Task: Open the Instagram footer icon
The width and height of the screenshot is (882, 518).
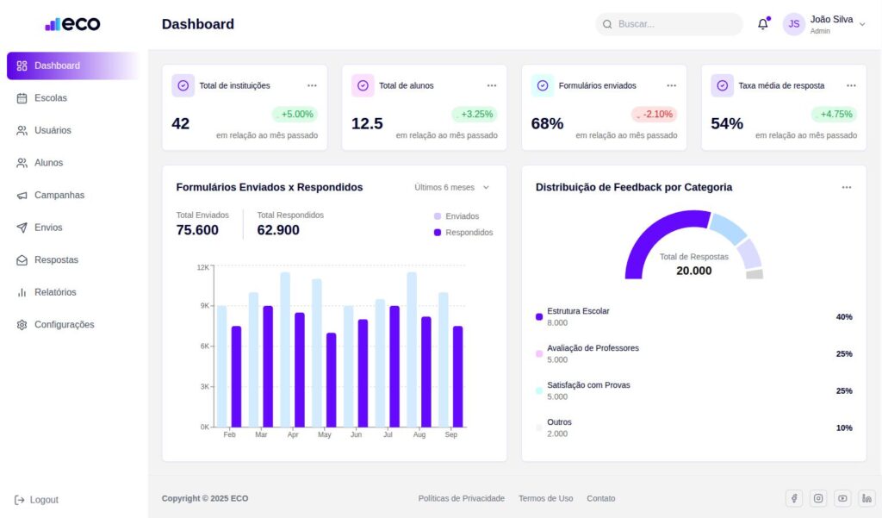Action: (818, 498)
